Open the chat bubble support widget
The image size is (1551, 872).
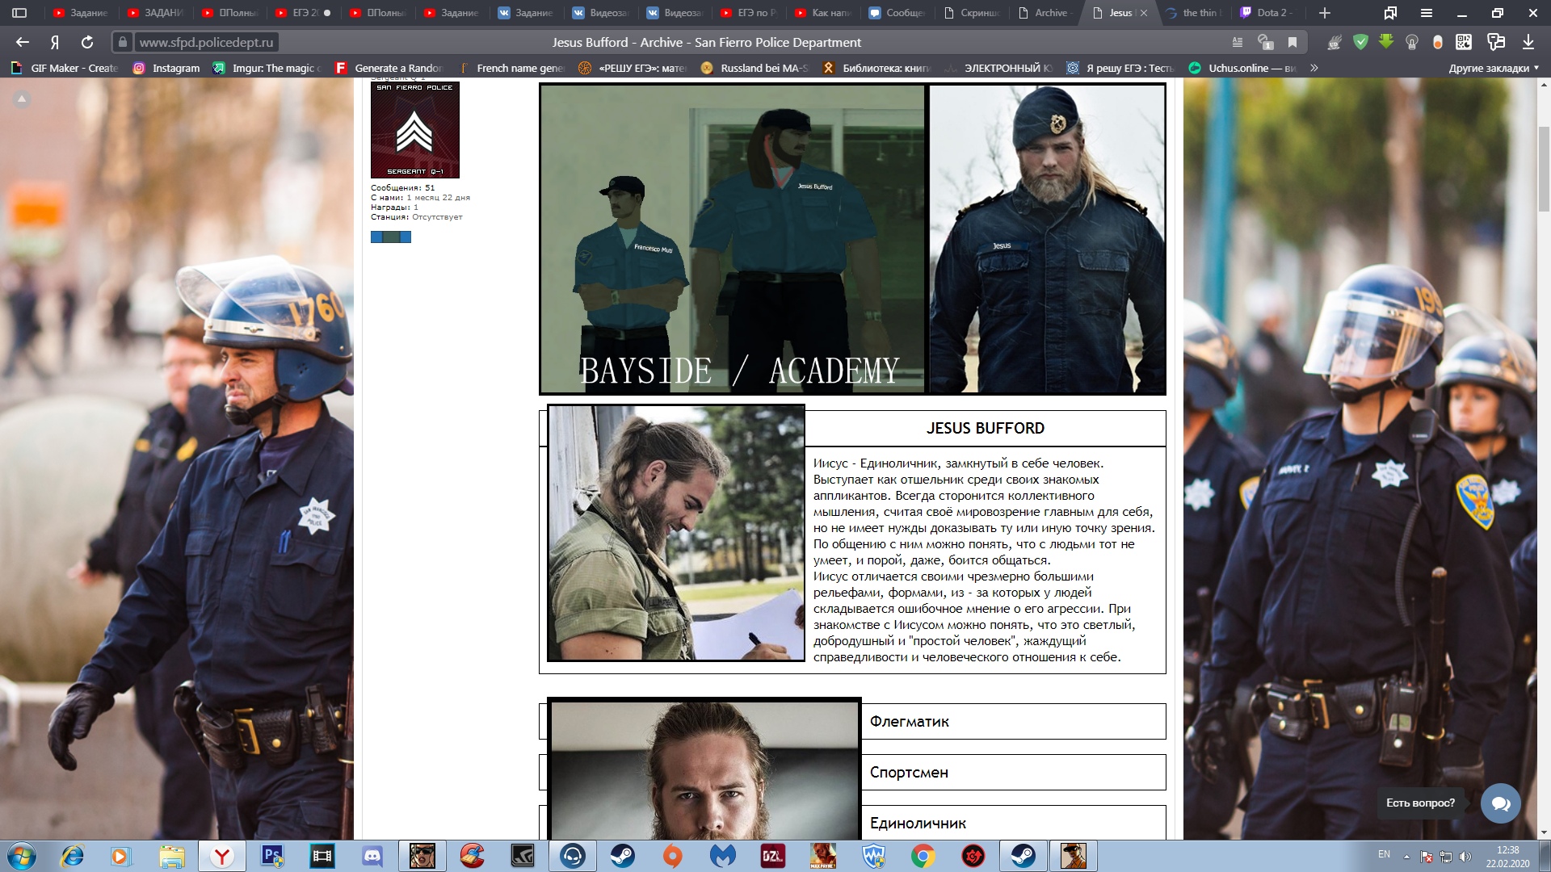pyautogui.click(x=1500, y=803)
